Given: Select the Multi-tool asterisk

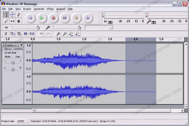Looking at the screenshot, I should coord(19,21).
